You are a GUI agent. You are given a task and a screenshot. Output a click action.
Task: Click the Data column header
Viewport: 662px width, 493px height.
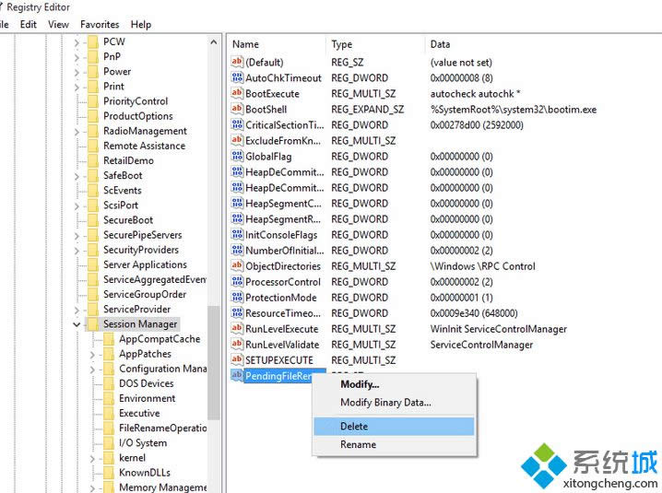click(441, 44)
